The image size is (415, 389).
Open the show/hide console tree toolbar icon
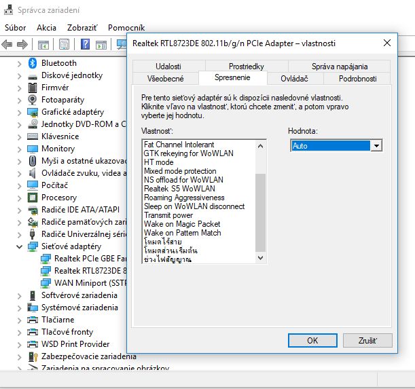click(x=43, y=44)
